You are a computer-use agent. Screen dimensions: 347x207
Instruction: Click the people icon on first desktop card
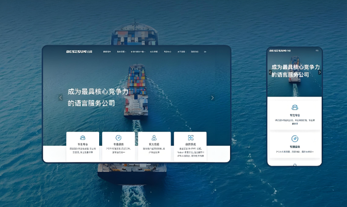click(x=83, y=138)
